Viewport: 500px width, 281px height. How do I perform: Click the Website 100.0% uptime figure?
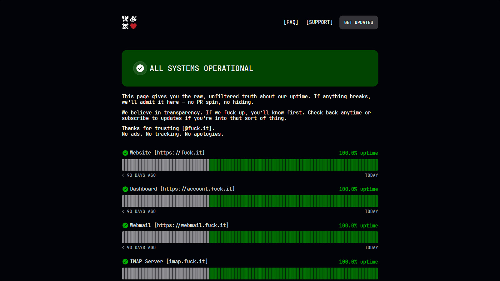coord(358,153)
